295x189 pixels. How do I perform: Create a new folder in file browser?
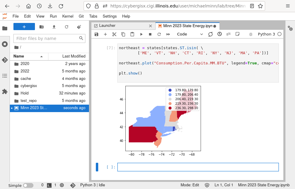point(42,27)
